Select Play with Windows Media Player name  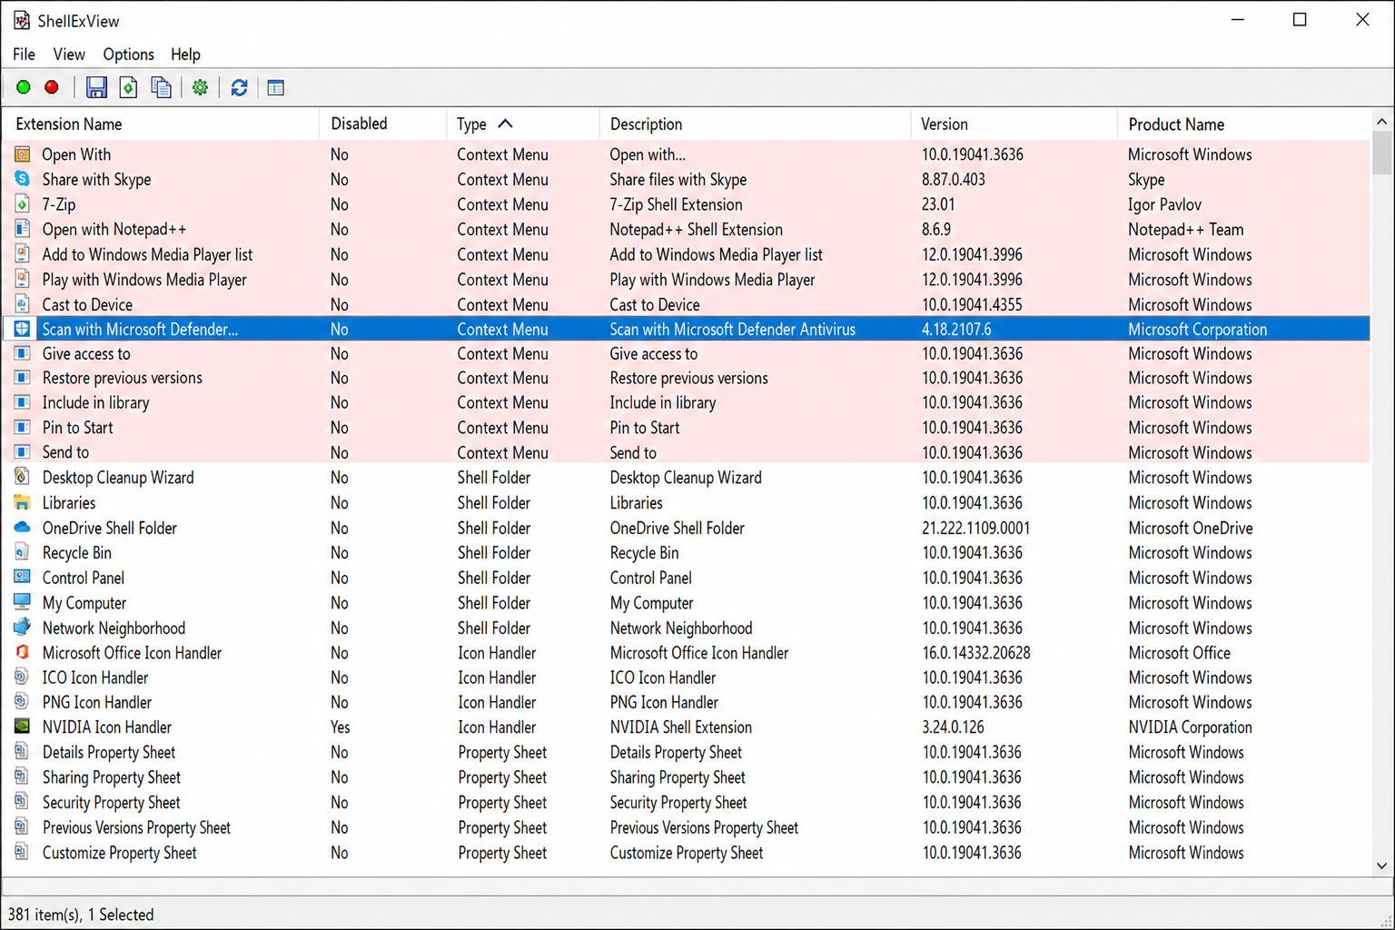tap(144, 280)
